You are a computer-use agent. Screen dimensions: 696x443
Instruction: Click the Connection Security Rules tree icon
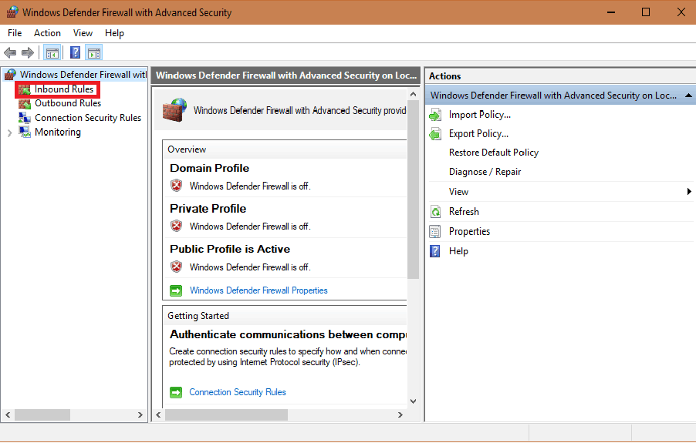(25, 118)
